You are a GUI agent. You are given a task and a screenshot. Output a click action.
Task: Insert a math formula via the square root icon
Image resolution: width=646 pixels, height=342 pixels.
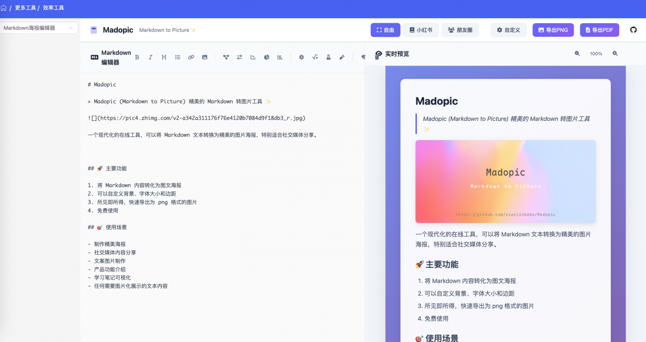point(315,57)
